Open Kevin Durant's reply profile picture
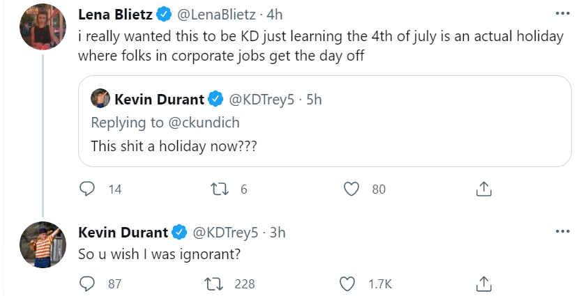Viewport: 583px width, 296px height. click(x=43, y=244)
